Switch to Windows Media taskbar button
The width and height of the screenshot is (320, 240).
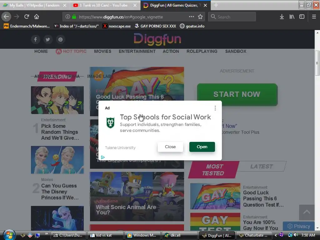142,235
